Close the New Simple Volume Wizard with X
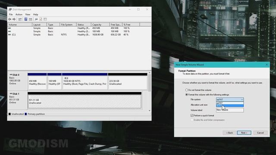 tap(267, 65)
